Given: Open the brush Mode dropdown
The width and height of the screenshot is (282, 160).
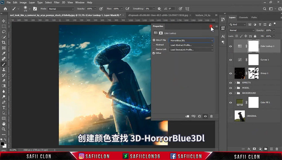Looking at the screenshot, I should 61,9.
